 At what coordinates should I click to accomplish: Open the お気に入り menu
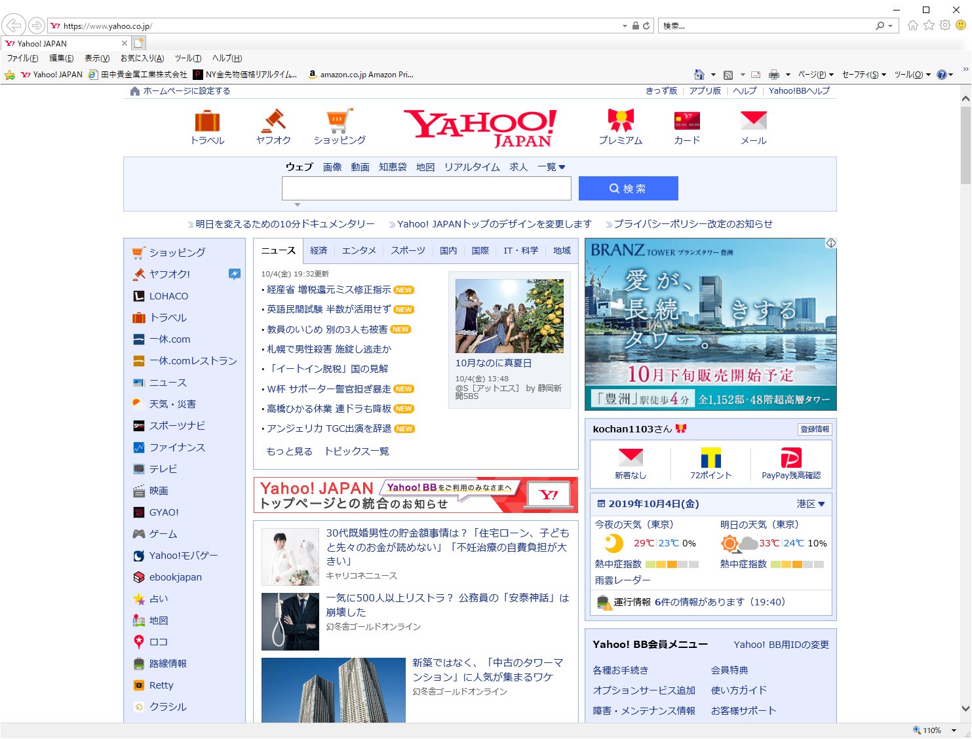pyautogui.click(x=142, y=58)
